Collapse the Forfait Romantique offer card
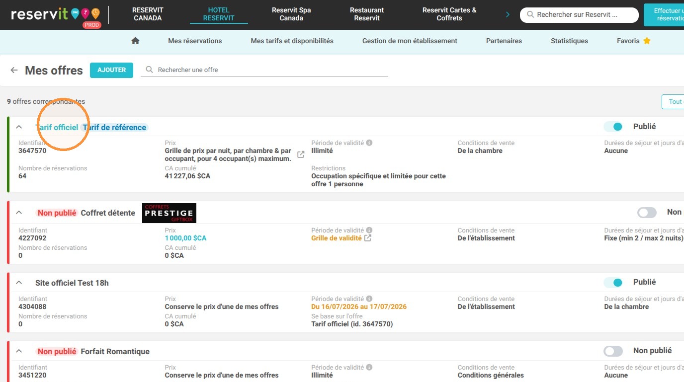684x382 pixels. coord(19,351)
